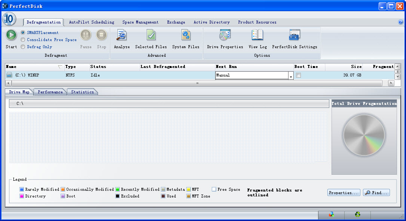Click the Analyze drive icon

122,35
